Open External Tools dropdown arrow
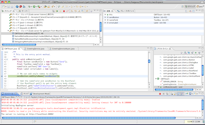The image size is (205, 125). [41, 7]
